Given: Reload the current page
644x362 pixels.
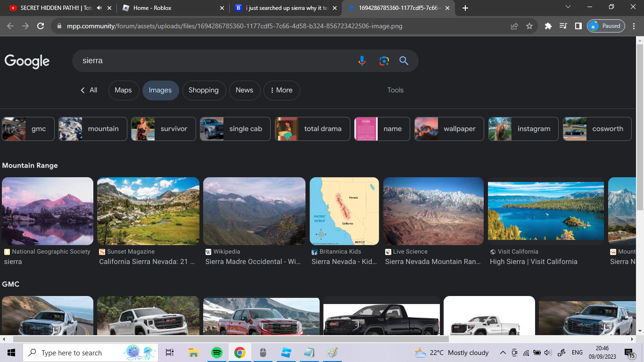Looking at the screenshot, I should 41,26.
